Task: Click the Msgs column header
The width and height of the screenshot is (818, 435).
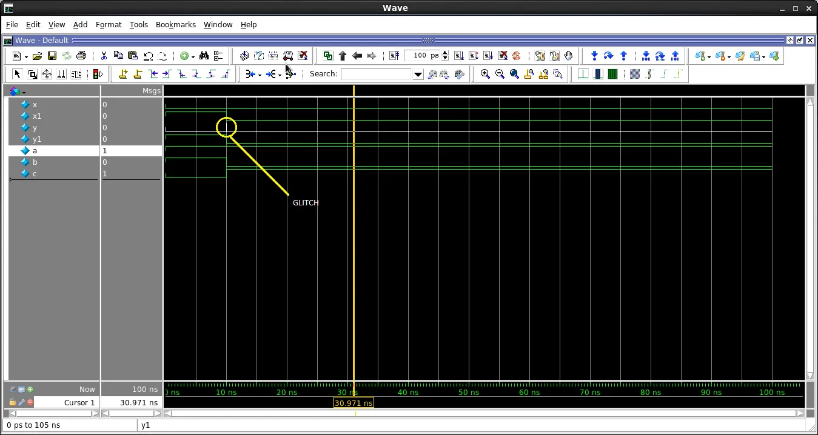Action: click(152, 91)
